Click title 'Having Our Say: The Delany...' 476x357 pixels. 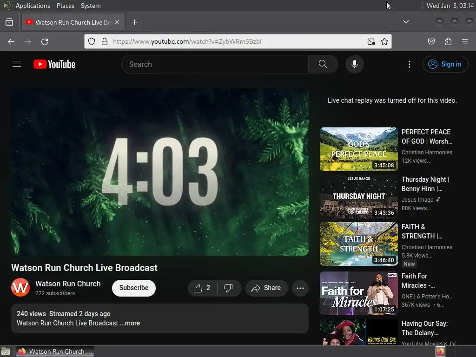click(x=424, y=328)
